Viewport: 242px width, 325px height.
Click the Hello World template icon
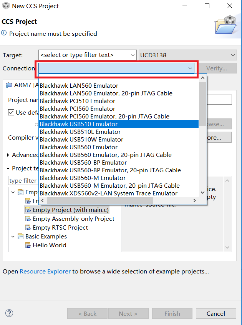click(x=28, y=245)
